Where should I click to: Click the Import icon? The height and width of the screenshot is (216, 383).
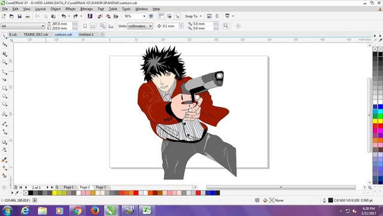pyautogui.click(x=100, y=16)
